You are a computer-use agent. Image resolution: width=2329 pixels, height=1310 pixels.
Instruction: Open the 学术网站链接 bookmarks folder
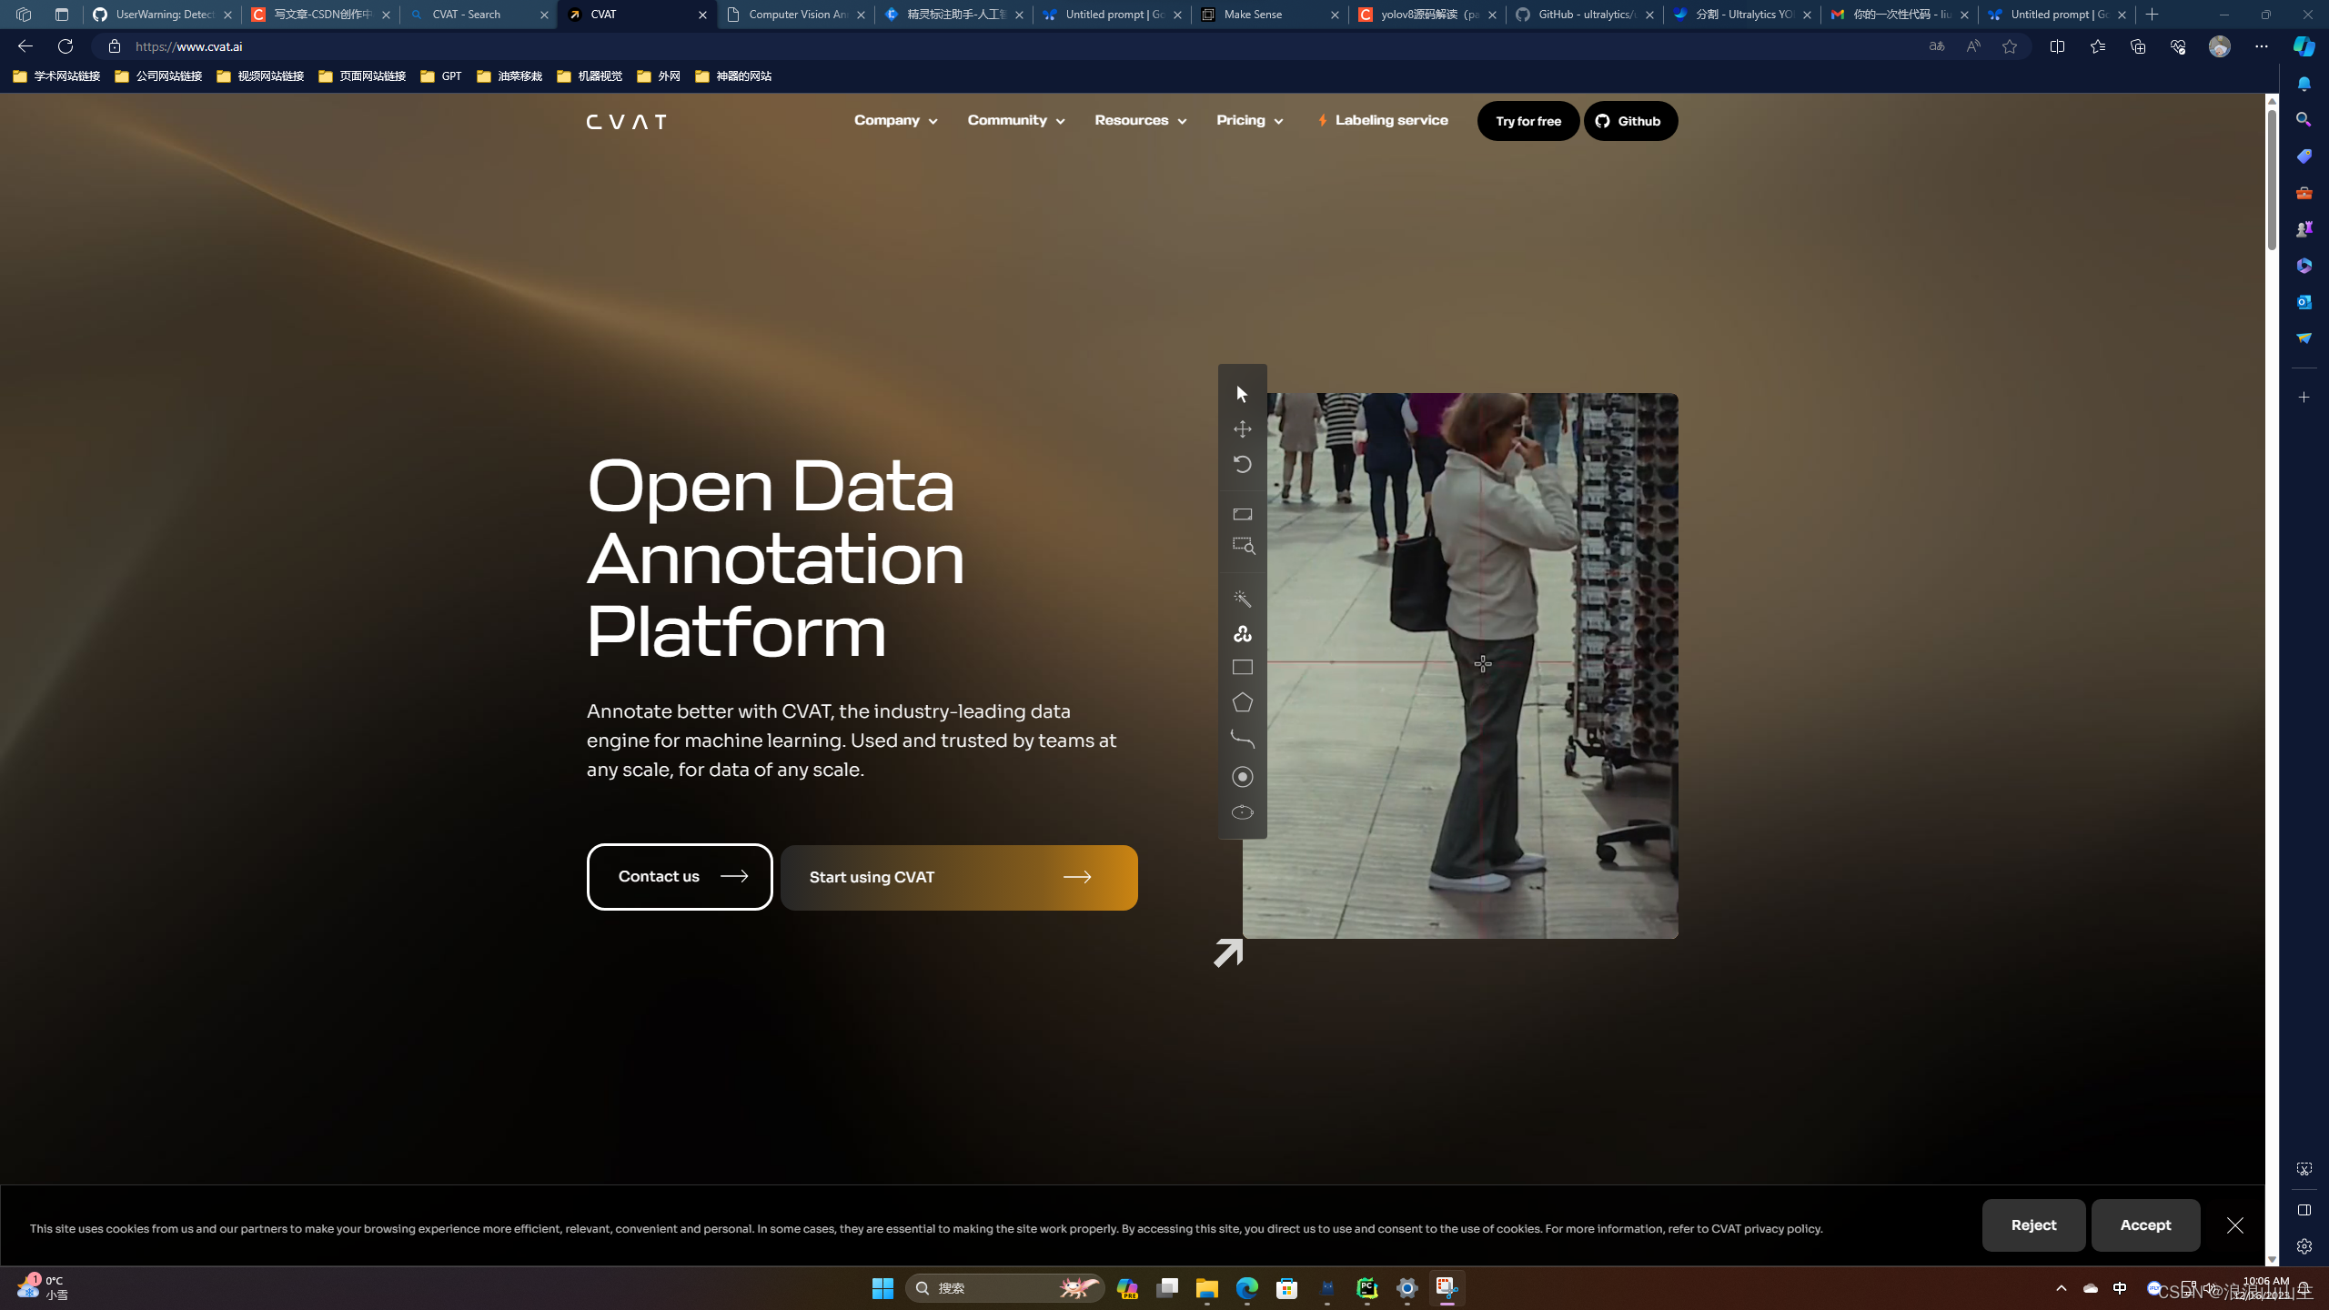[56, 76]
